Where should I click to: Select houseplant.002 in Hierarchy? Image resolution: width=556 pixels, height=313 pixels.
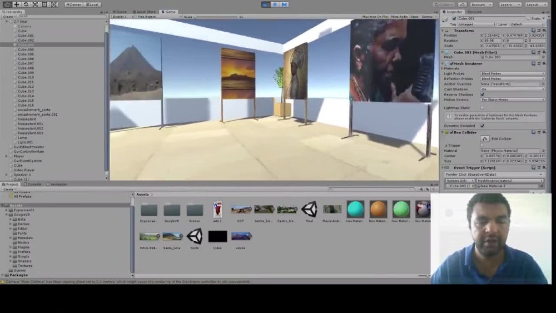(x=31, y=128)
